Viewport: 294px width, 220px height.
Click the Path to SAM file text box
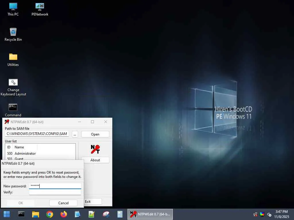pyautogui.click(x=37, y=134)
